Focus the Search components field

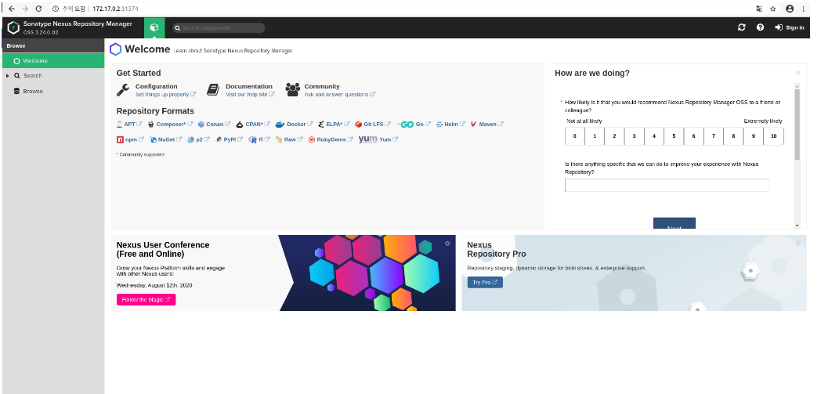[x=219, y=27]
